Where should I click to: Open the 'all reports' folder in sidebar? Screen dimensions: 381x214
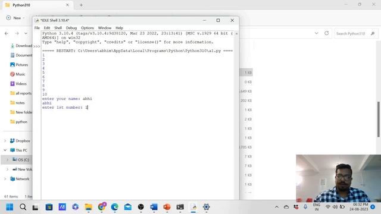pos(21,93)
